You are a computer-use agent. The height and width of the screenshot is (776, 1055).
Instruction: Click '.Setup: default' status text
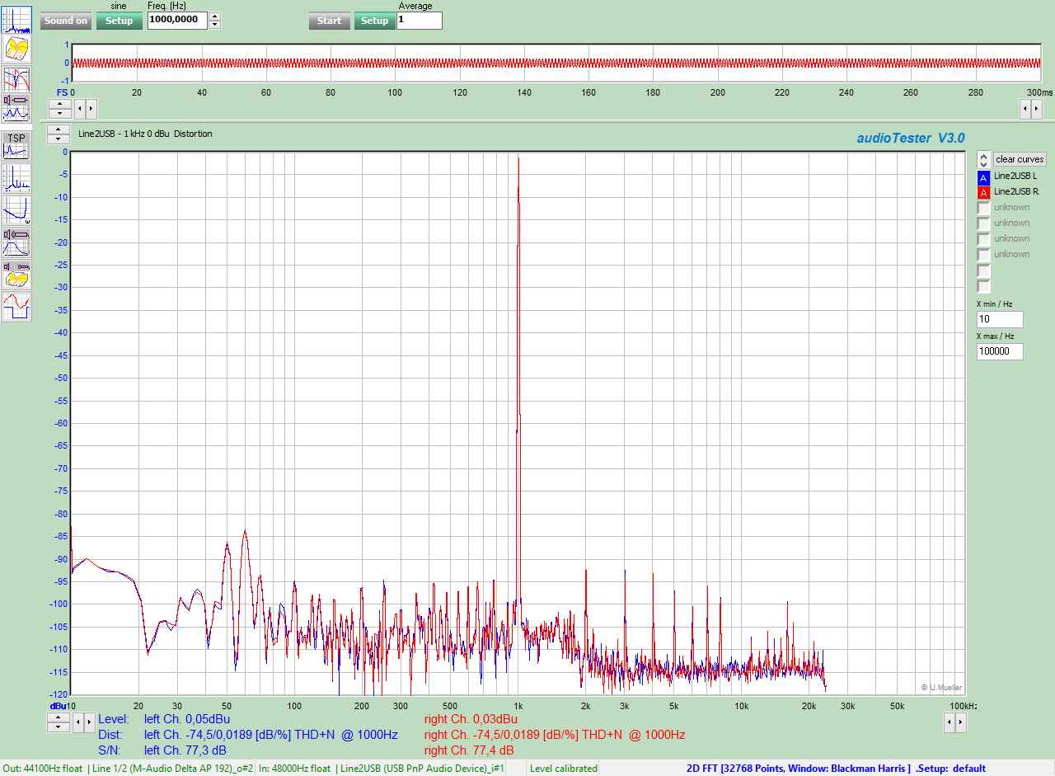point(951,769)
